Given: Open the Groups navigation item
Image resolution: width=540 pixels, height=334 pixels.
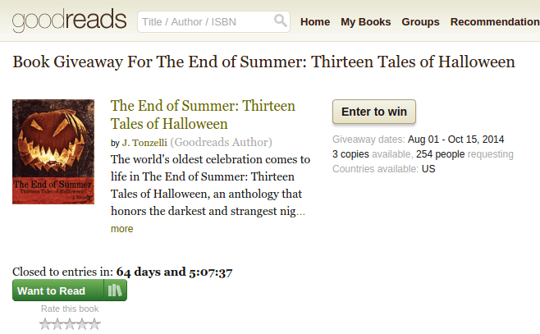Looking at the screenshot, I should tap(420, 21).
